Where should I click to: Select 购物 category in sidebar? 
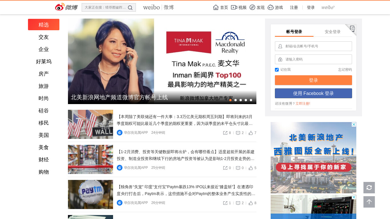(44, 172)
